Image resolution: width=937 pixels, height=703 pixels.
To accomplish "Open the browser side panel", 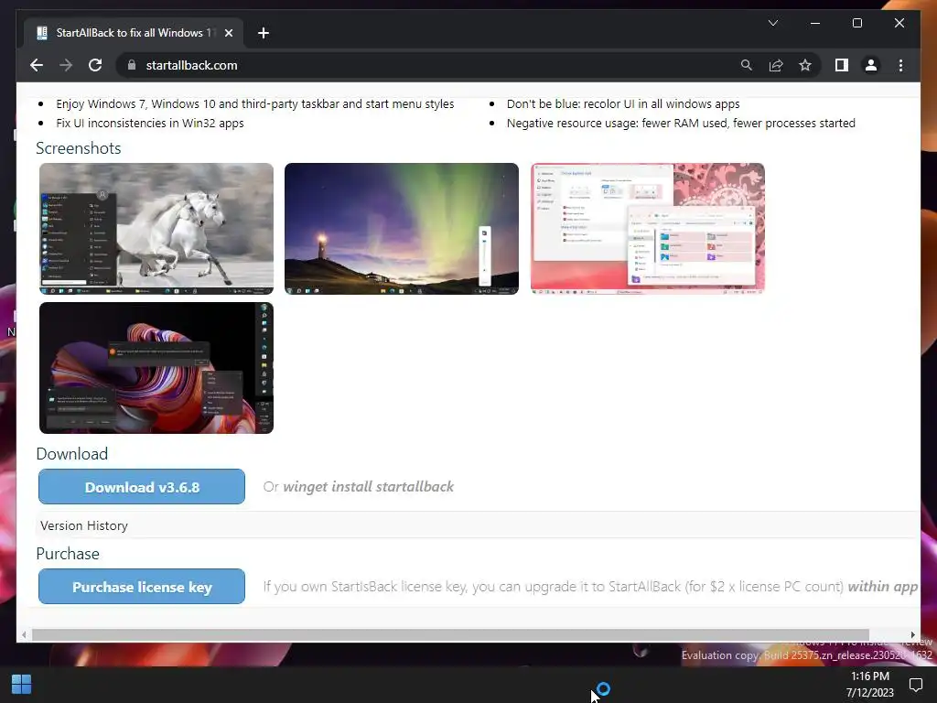I will click(x=842, y=65).
